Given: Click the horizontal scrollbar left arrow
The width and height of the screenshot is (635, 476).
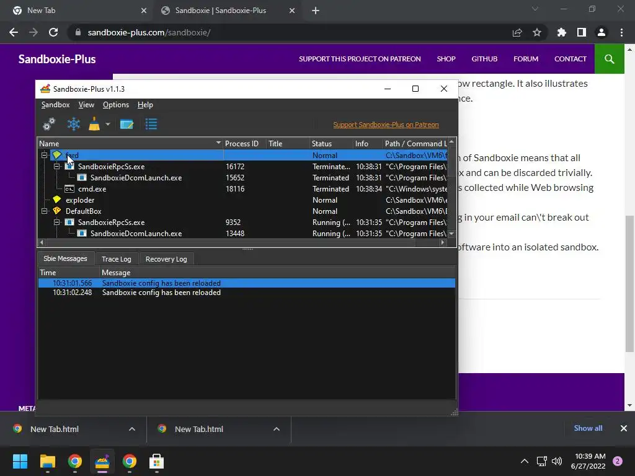Looking at the screenshot, I should (42, 242).
